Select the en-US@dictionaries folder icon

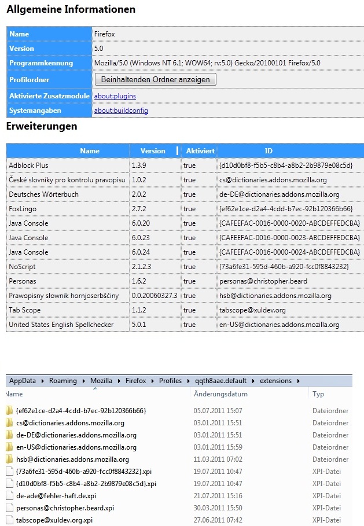(9, 447)
